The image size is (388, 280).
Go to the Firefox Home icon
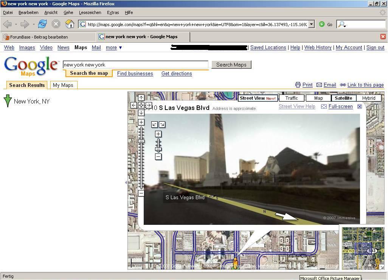pyautogui.click(x=70, y=24)
